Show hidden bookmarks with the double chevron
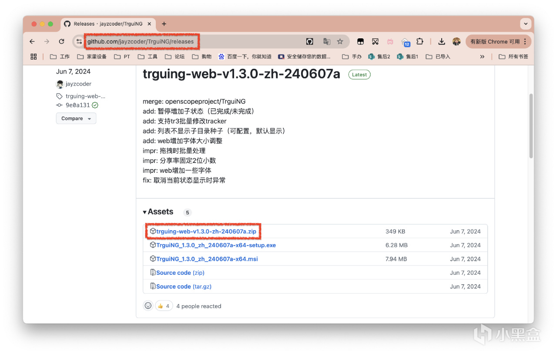 tap(482, 57)
